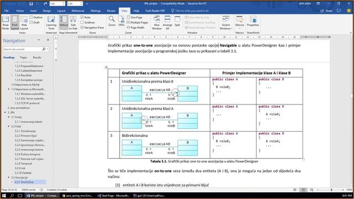Image resolution: width=354 pixels, height=199 pixels.
Task: Click the spelling check status icon
Action: click(41, 190)
